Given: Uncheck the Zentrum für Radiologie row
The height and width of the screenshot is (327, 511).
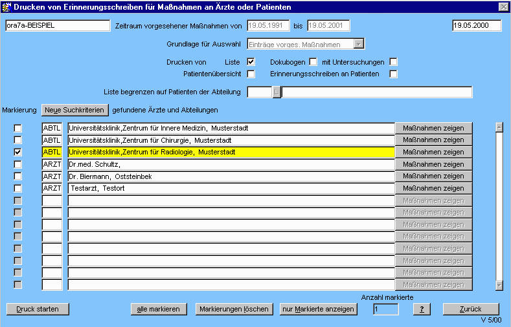Looking at the screenshot, I should click(x=18, y=152).
